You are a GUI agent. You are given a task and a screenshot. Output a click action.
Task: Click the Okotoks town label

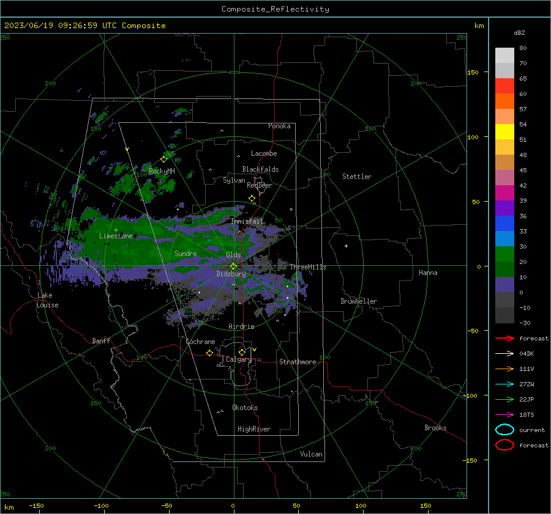point(245,408)
